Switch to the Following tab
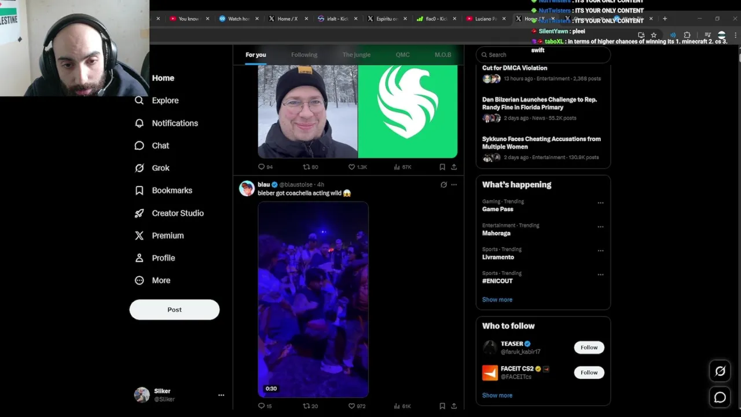 tap(304, 54)
